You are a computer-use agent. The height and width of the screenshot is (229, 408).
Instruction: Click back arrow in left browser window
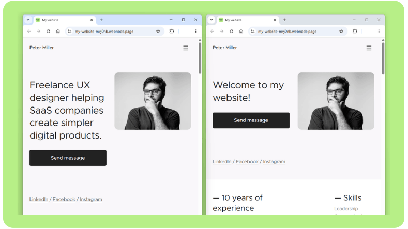[29, 31]
